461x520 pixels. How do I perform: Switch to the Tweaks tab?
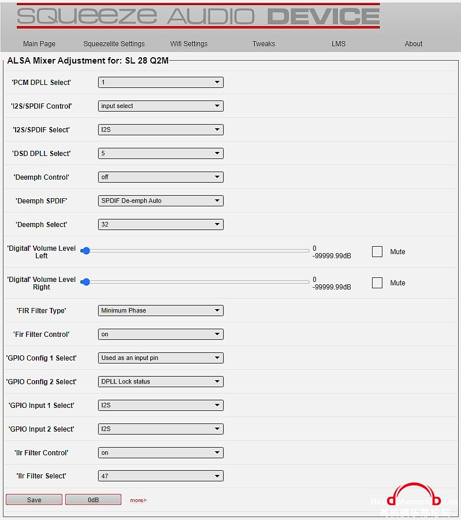click(x=263, y=44)
